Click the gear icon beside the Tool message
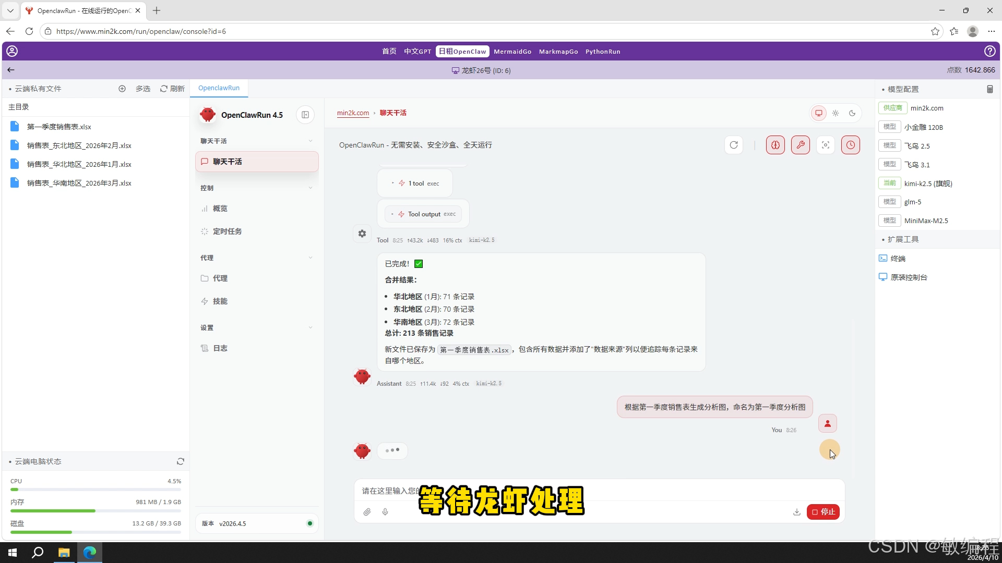1002x563 pixels. point(362,233)
